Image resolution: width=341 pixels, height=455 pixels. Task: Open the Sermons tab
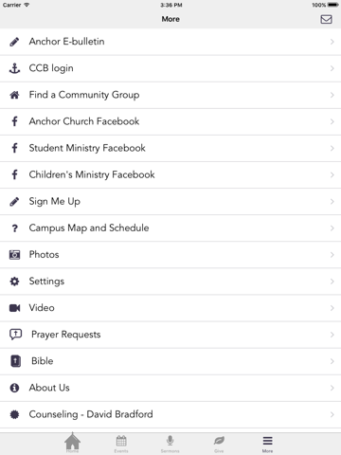pos(170,444)
